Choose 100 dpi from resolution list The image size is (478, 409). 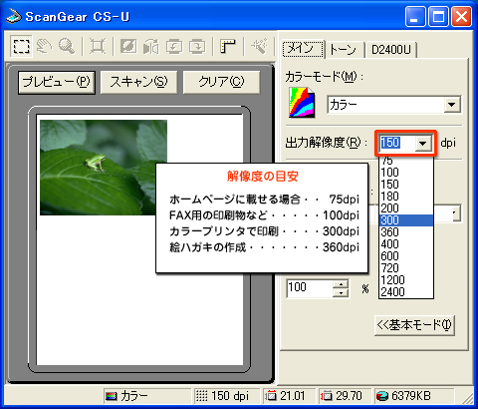[x=406, y=173]
